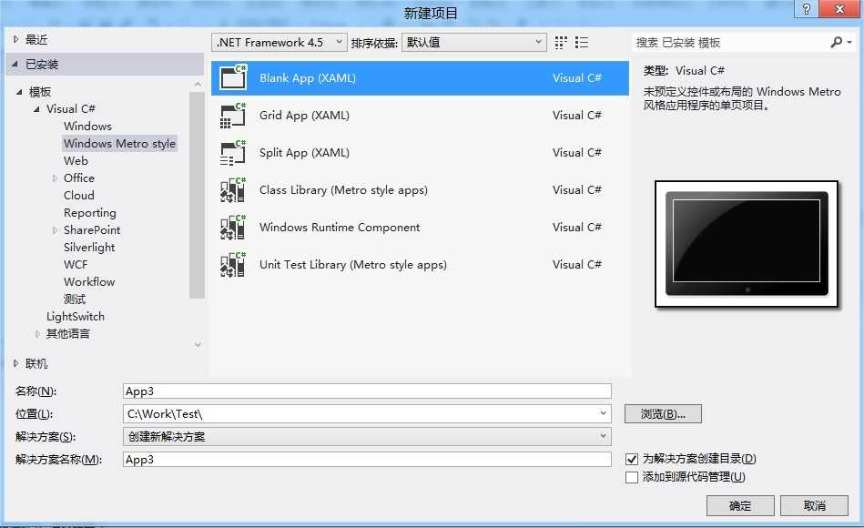Expand the SharePoint tree node arrow
Viewport: 864px width, 528px height.
click(55, 229)
